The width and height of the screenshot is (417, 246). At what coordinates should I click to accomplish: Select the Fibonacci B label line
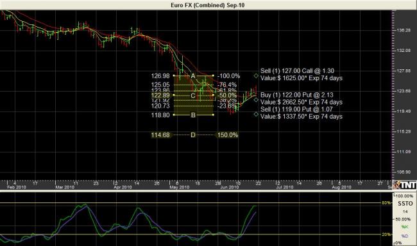(193, 115)
